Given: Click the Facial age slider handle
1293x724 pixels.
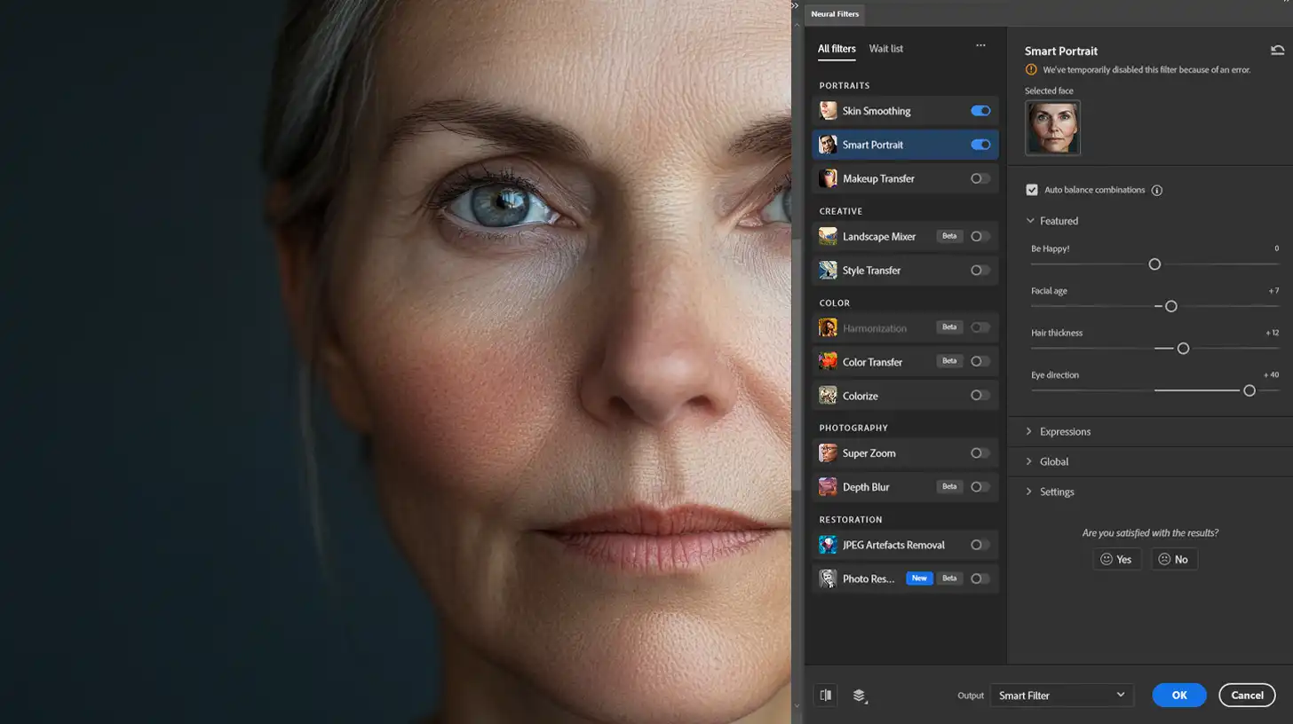Looking at the screenshot, I should 1171,306.
